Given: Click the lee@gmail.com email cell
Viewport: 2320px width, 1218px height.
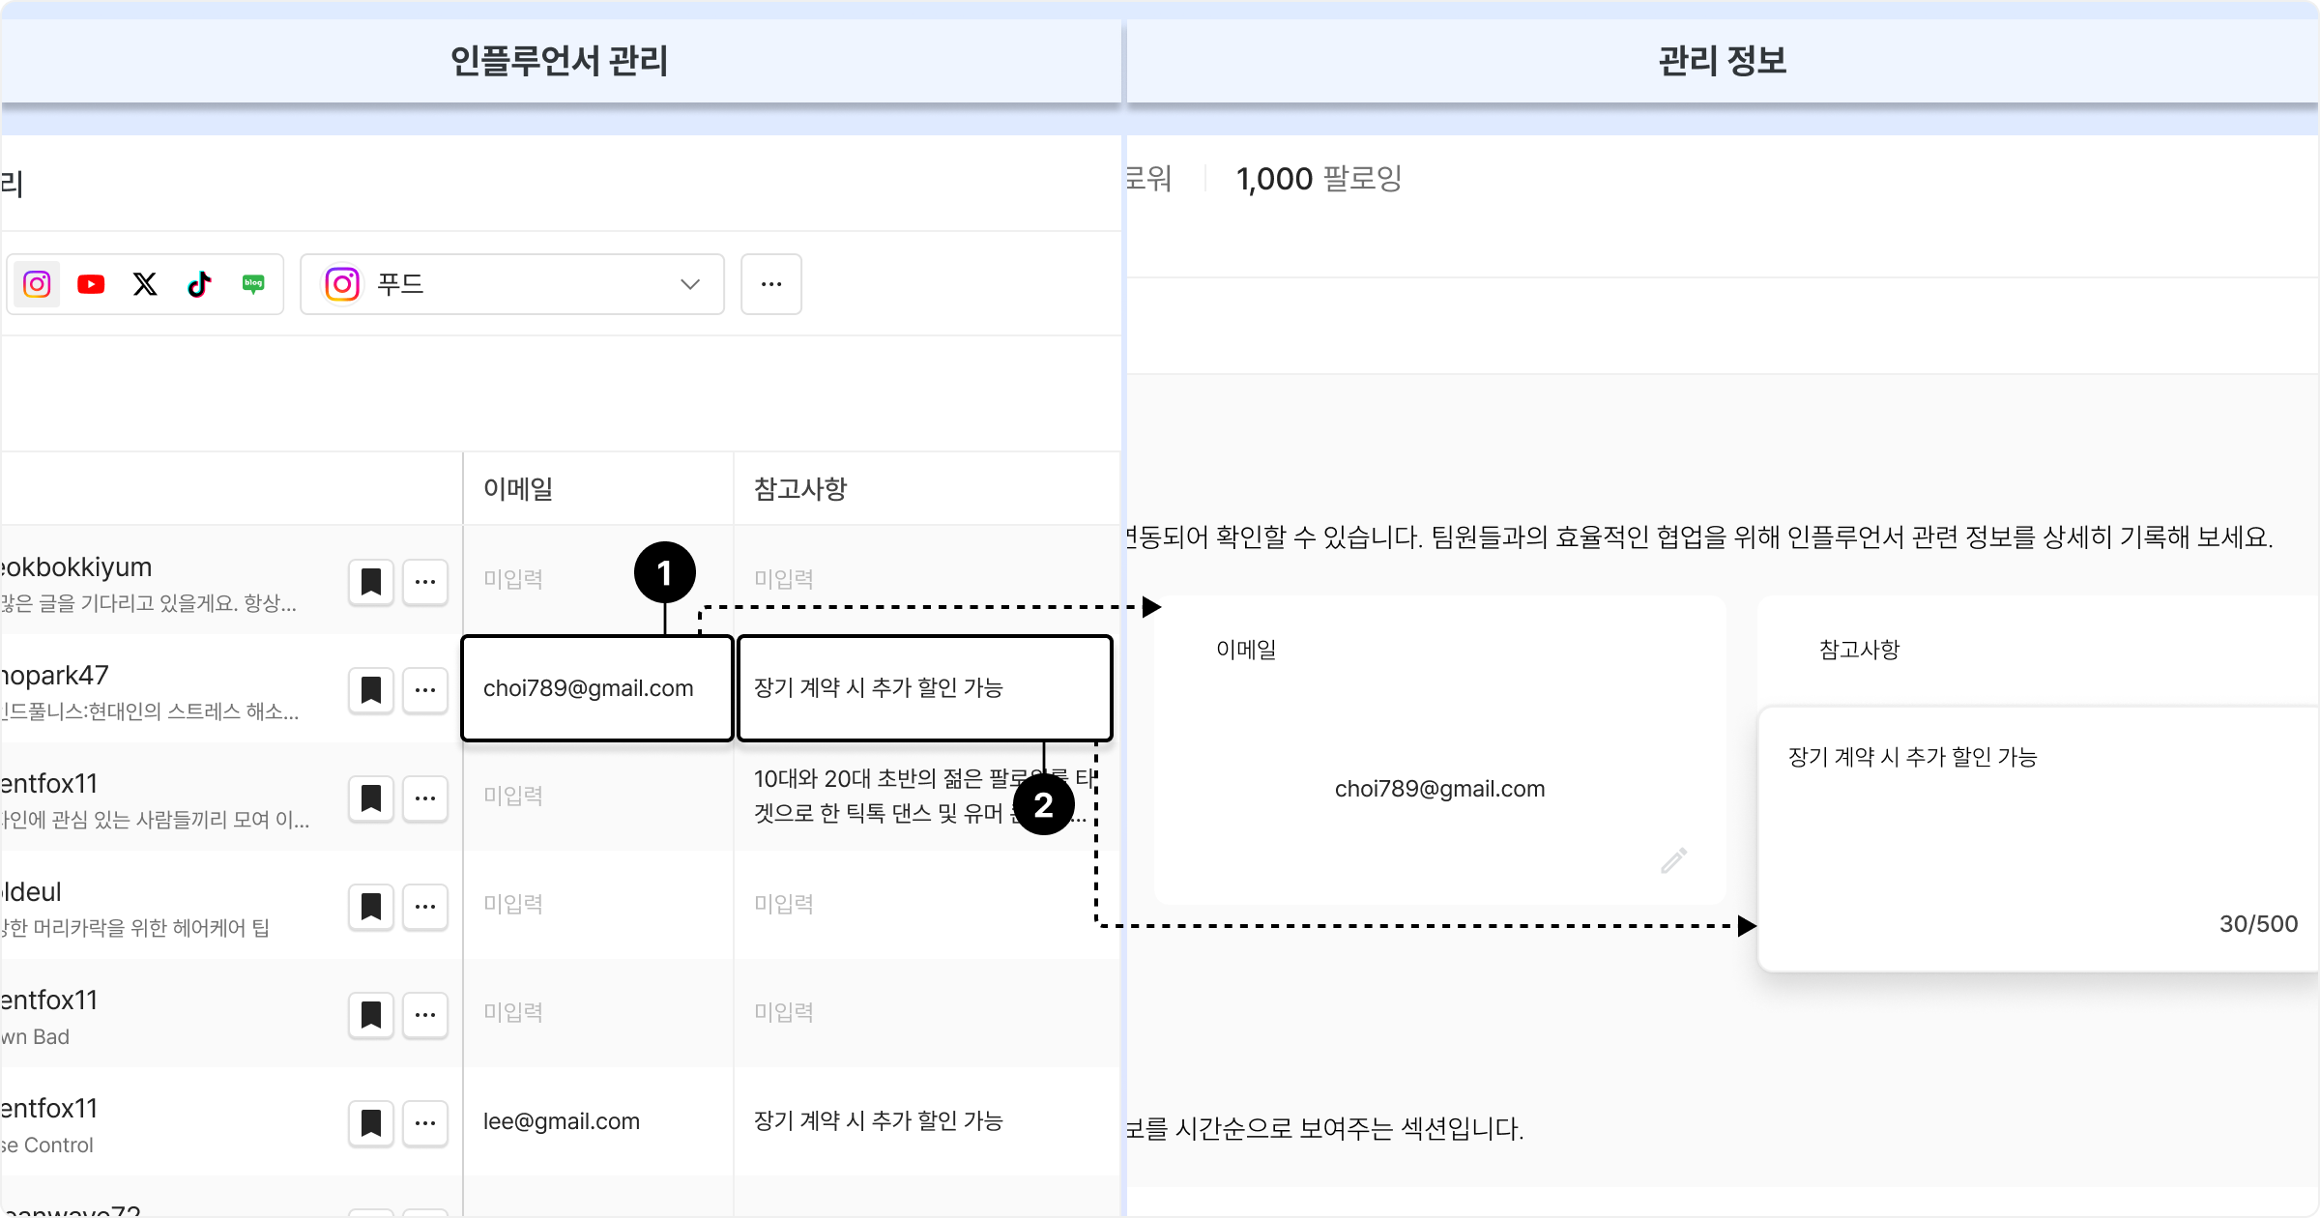Looking at the screenshot, I should (x=562, y=1121).
